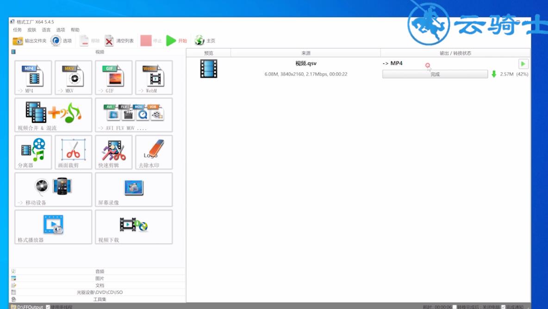
Task: Select the 视频.qsv file name
Action: [306, 63]
